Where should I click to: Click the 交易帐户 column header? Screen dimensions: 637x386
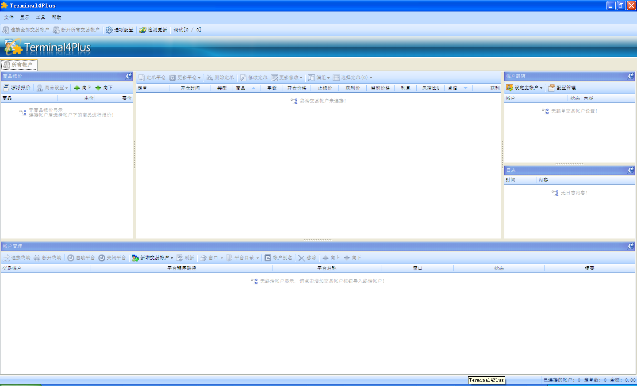pyautogui.click(x=46, y=269)
